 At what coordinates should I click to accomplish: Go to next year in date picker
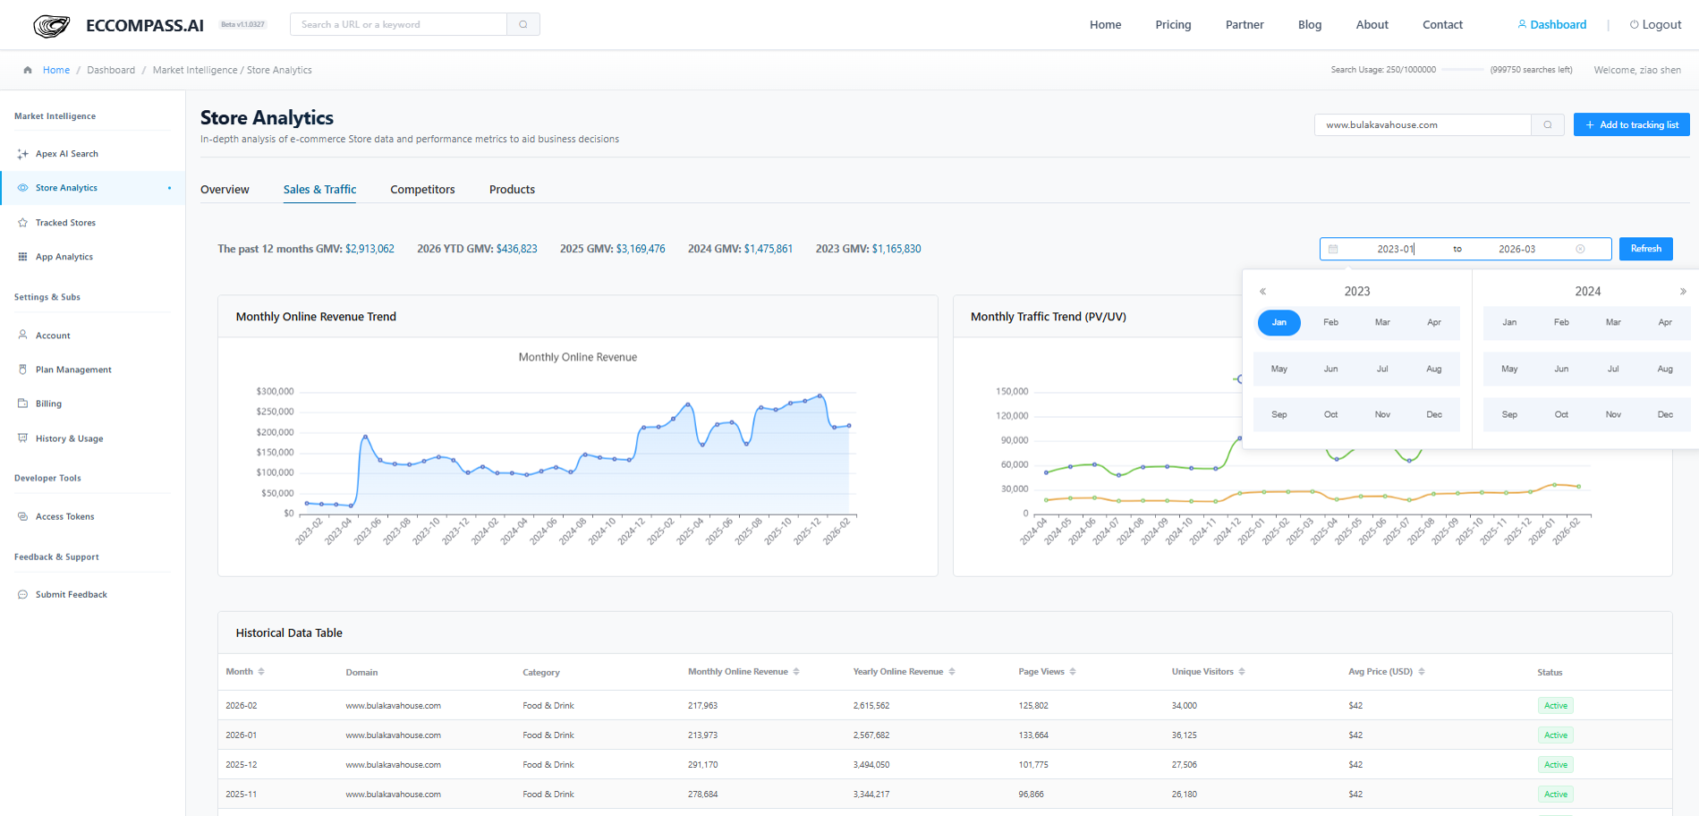[x=1682, y=292]
